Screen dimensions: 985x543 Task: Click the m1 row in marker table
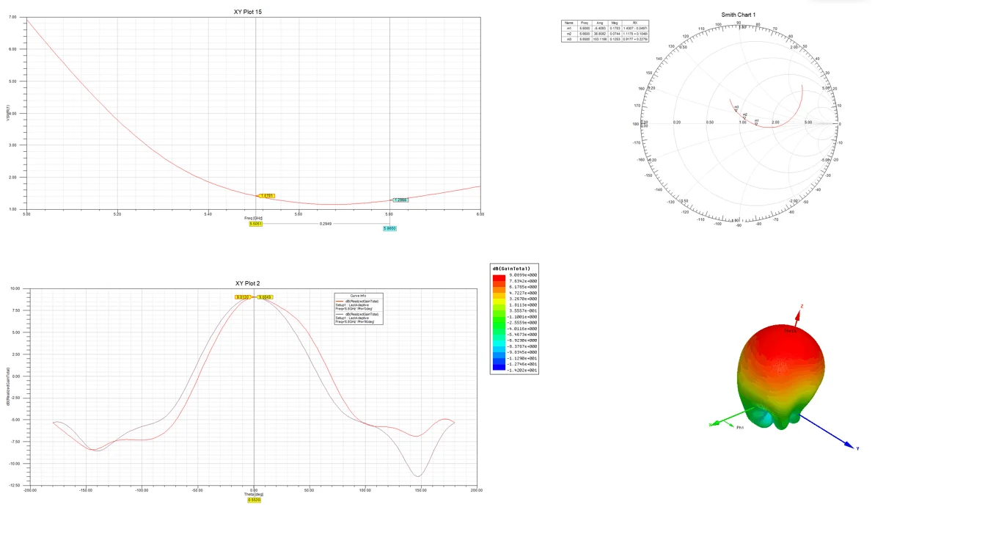pos(605,29)
